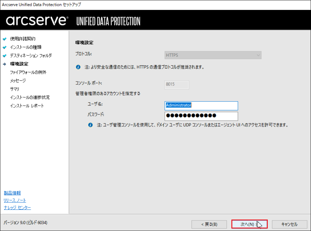The image size is (311, 231).
Task: Click the UNIFIED DATA PROTECTION banner text
Action: click(x=108, y=21)
